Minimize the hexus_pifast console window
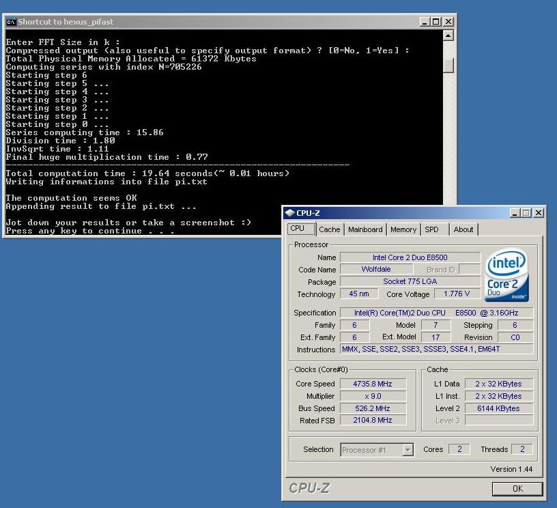Image resolution: width=557 pixels, height=508 pixels. click(424, 22)
